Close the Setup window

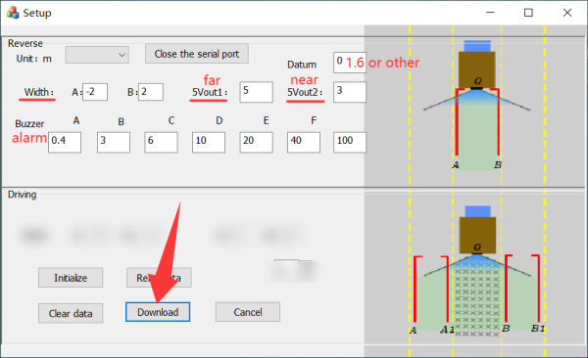567,13
